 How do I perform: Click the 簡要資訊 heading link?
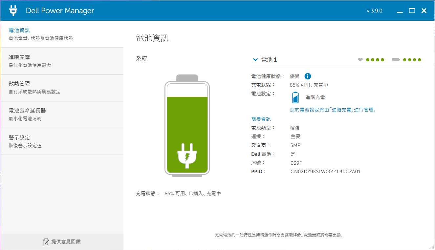coord(261,119)
